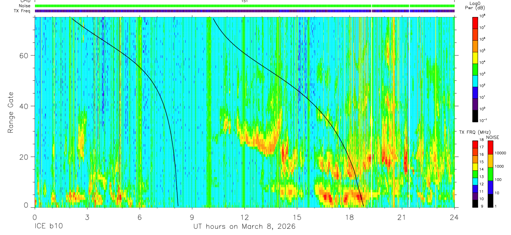Click the "Noise" row label at top left

click(x=24, y=6)
